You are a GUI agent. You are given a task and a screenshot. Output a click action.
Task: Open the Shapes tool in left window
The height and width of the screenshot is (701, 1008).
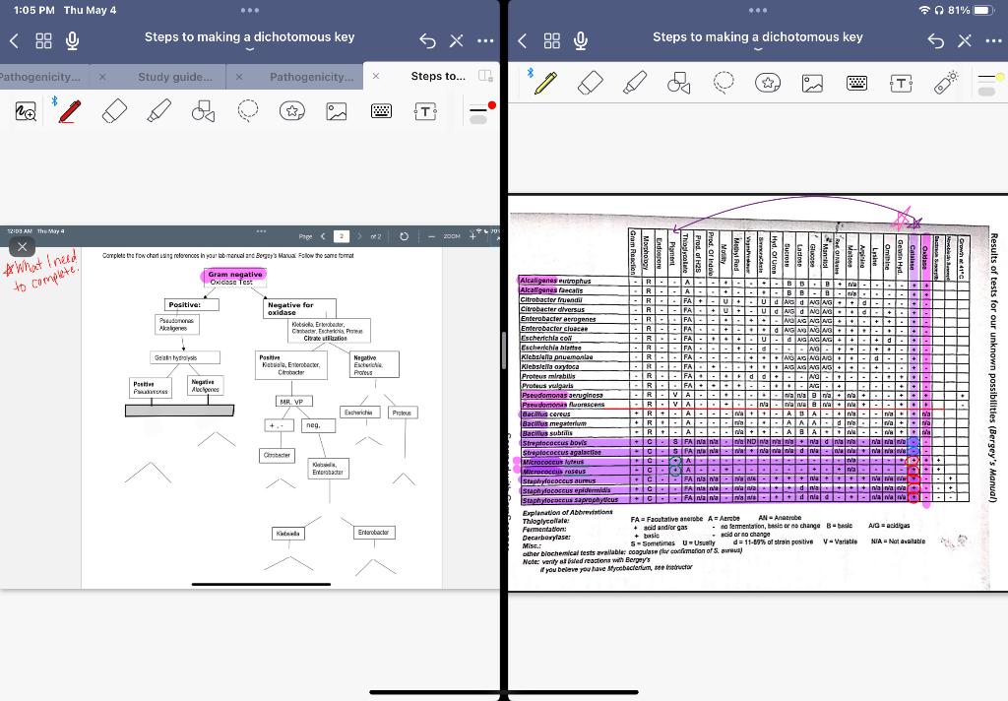click(203, 111)
